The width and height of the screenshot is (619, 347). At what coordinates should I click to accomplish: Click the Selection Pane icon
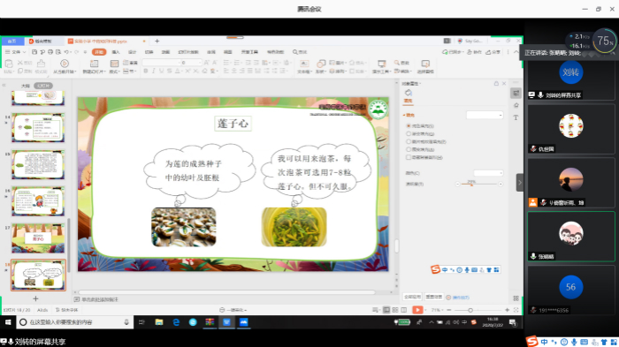point(425,64)
